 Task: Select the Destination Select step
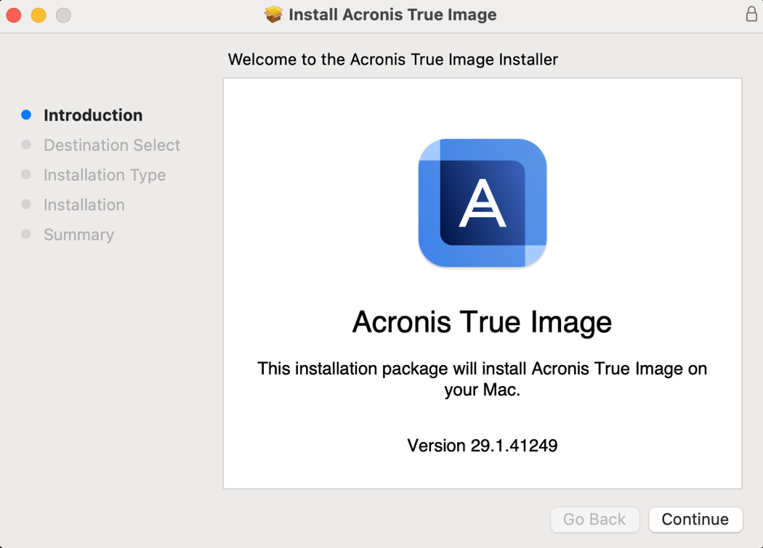[x=111, y=145]
